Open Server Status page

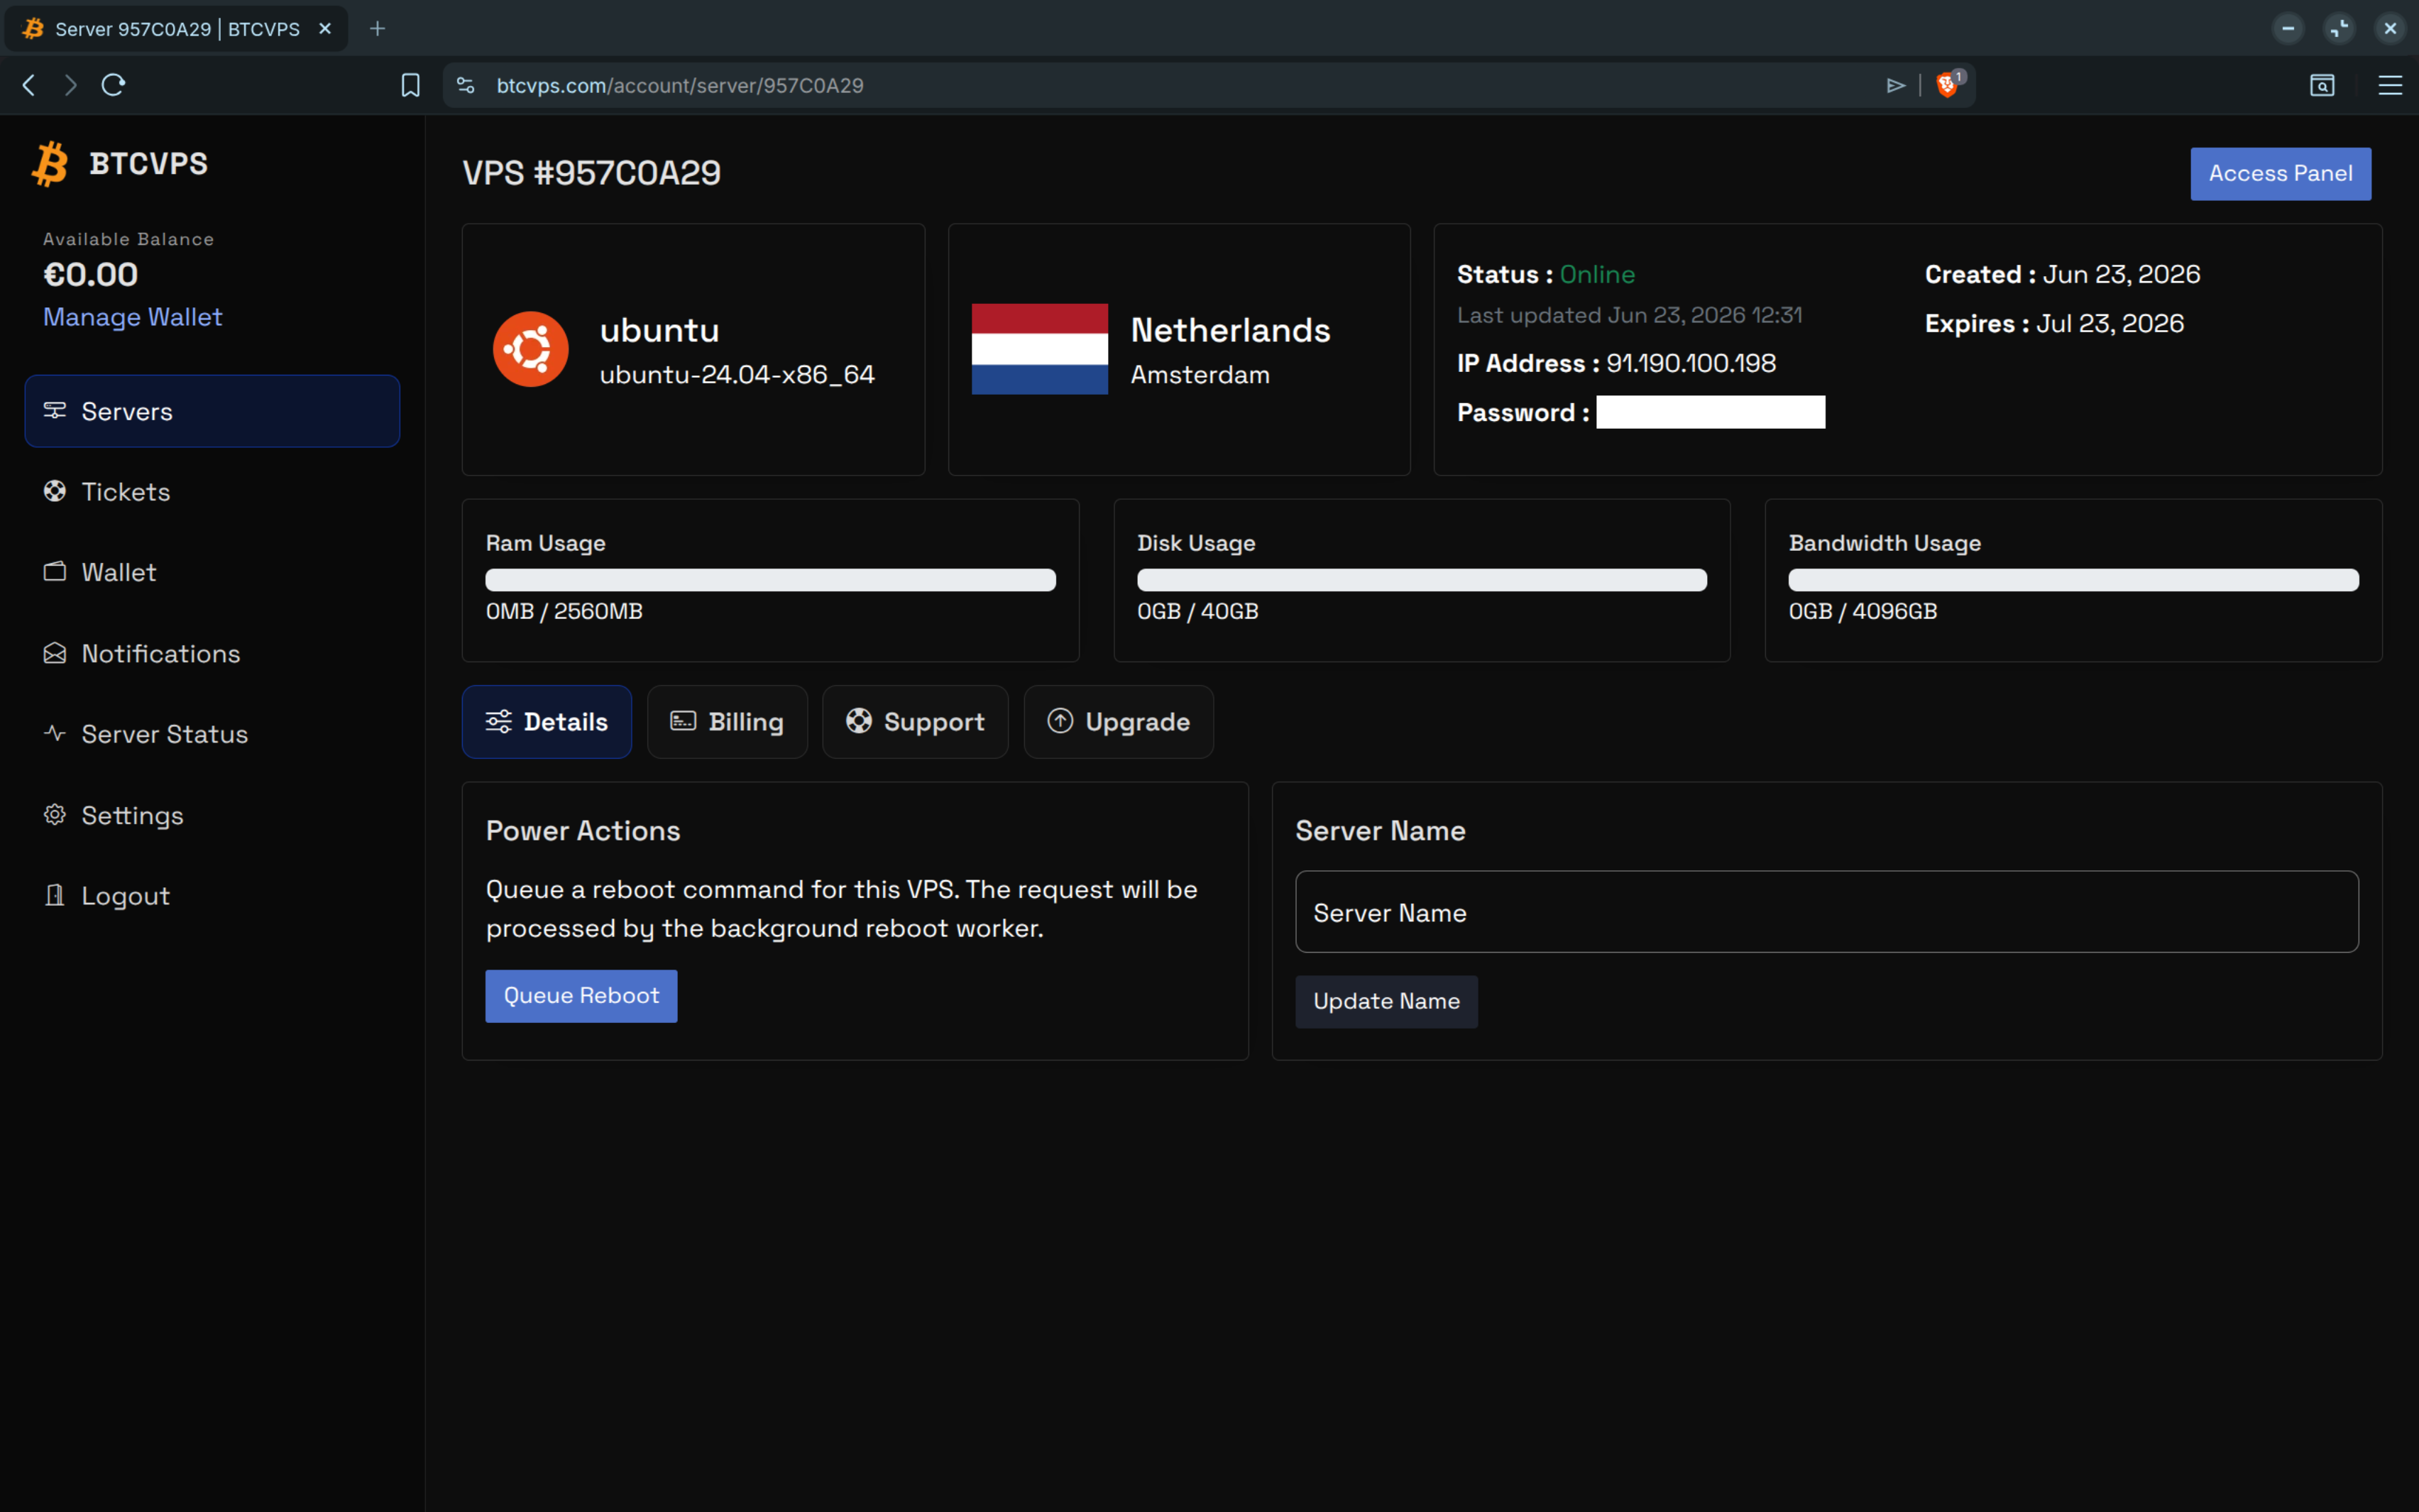pos(212,734)
